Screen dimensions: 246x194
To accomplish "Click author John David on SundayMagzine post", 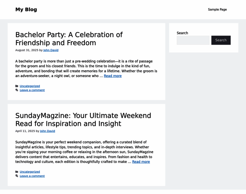I will click(48, 131).
